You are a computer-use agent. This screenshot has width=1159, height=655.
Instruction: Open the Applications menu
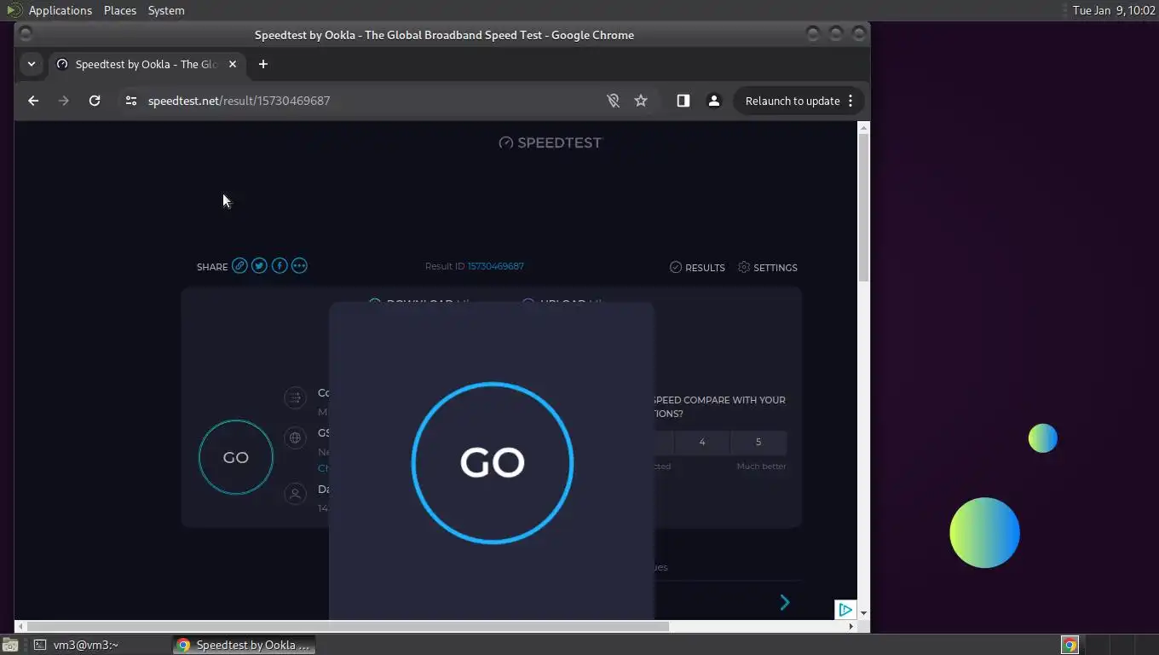[x=60, y=10]
